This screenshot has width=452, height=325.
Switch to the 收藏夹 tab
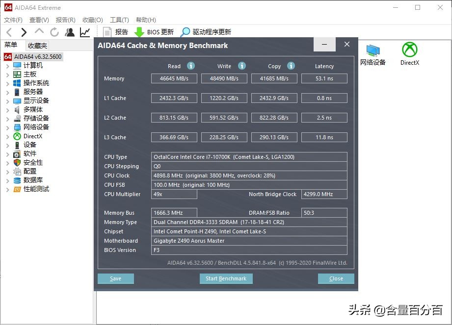click(x=37, y=45)
